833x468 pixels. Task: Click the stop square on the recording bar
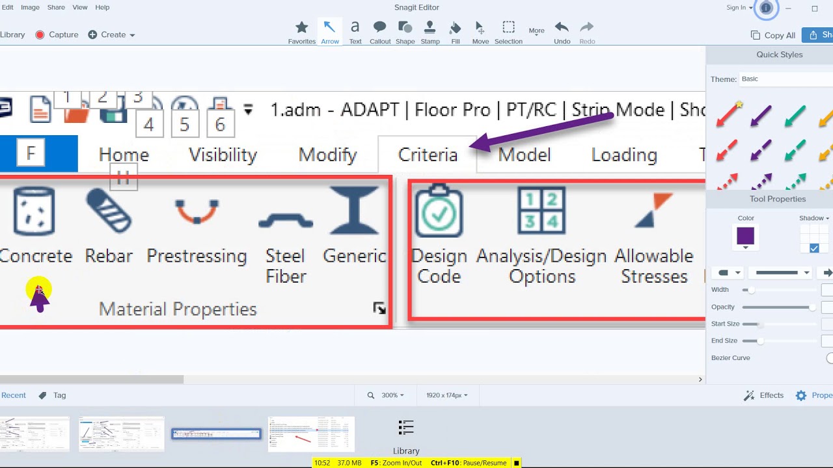click(x=516, y=463)
